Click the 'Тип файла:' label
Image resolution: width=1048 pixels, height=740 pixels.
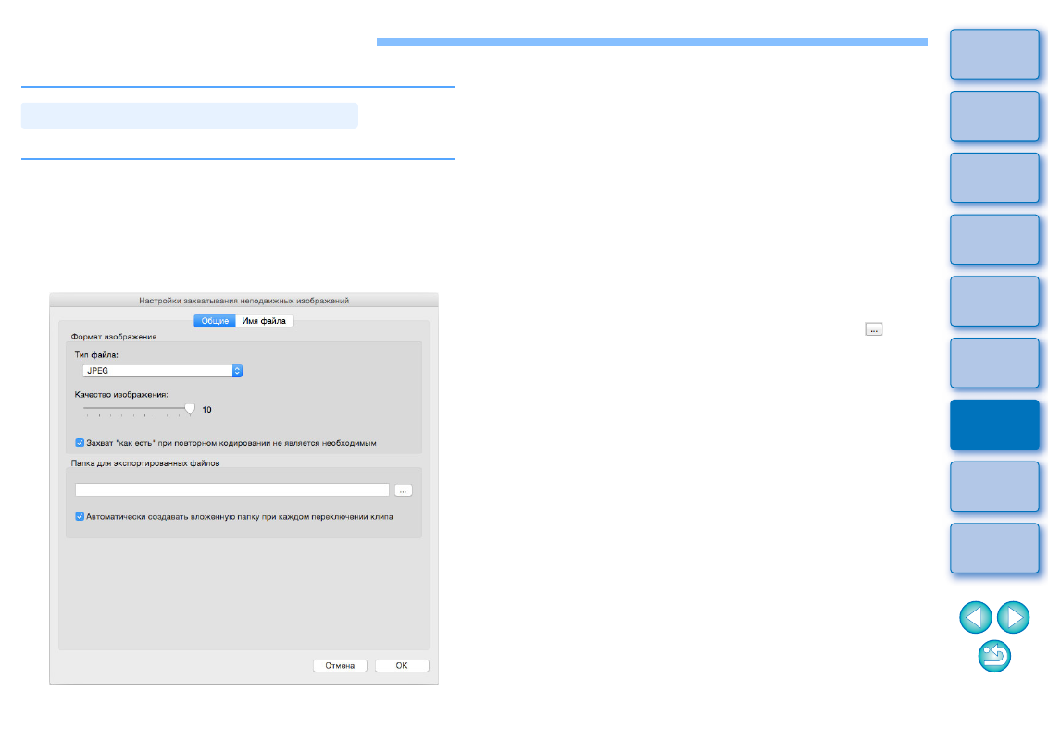point(96,354)
